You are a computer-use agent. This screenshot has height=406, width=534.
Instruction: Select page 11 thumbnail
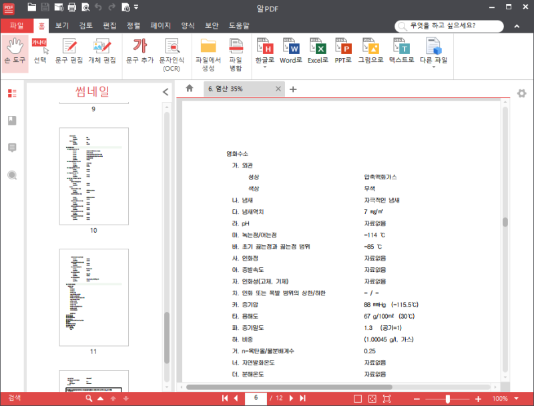coord(94,297)
